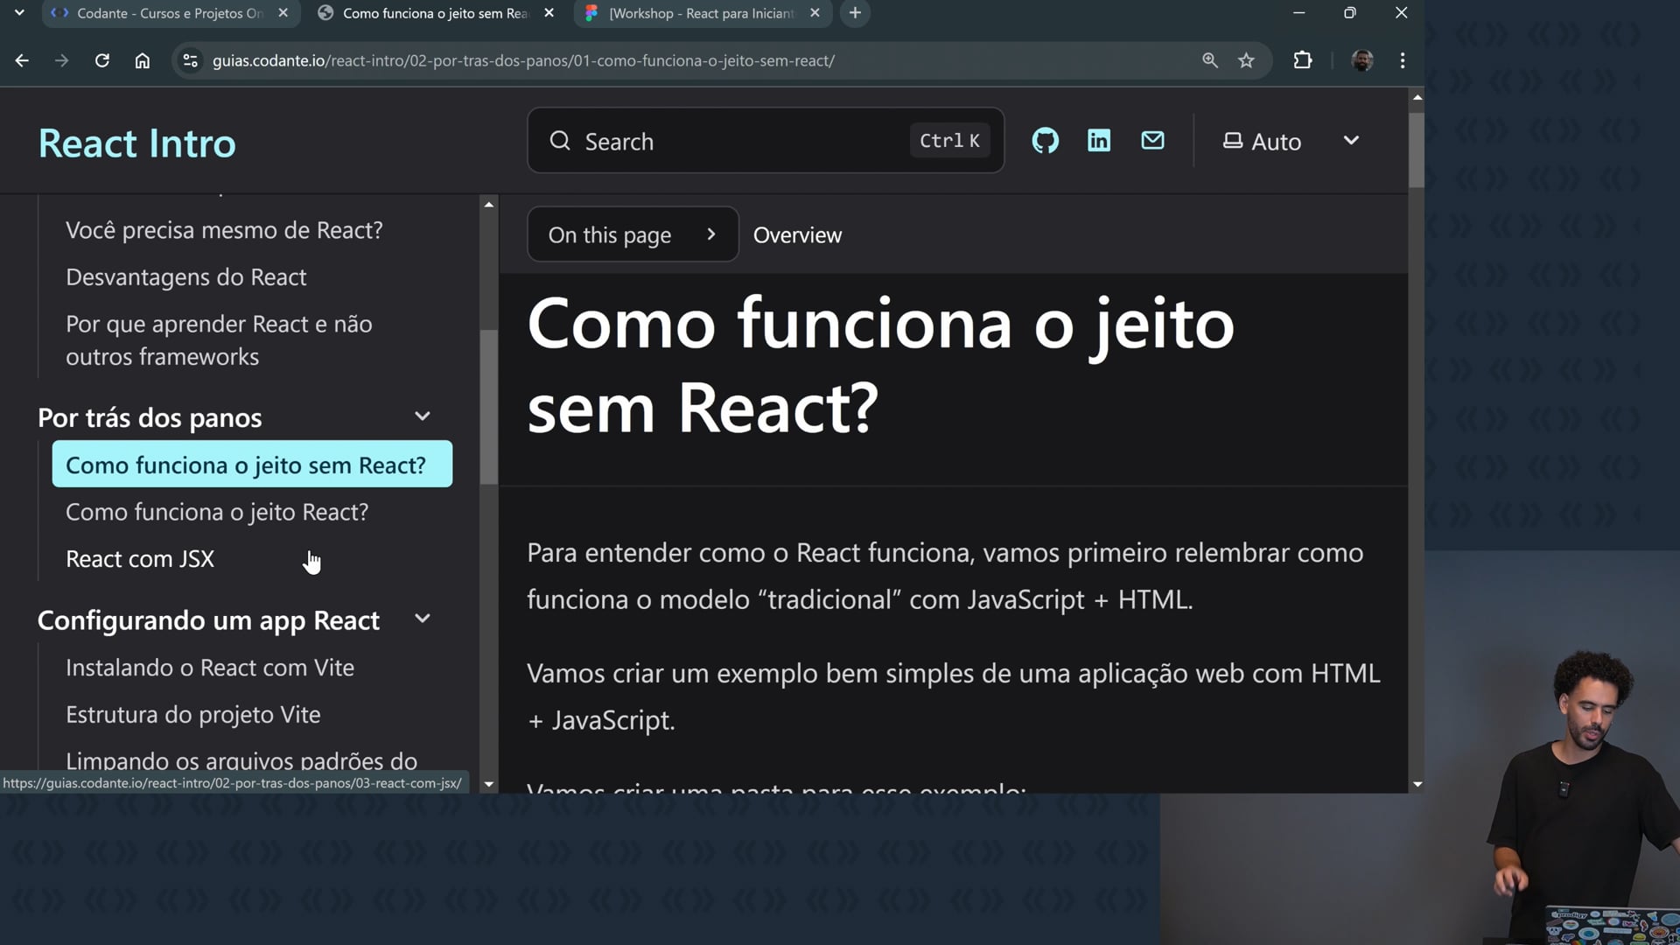
Task: Close the Como funciona o jeito sem React tab
Action: tap(549, 13)
